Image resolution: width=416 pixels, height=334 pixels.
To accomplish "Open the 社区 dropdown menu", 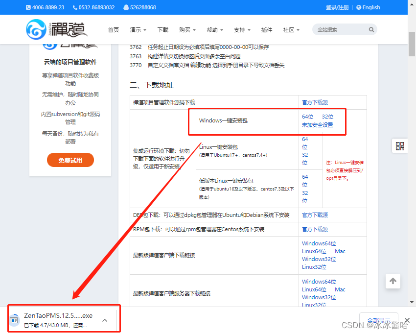I will (x=291, y=30).
